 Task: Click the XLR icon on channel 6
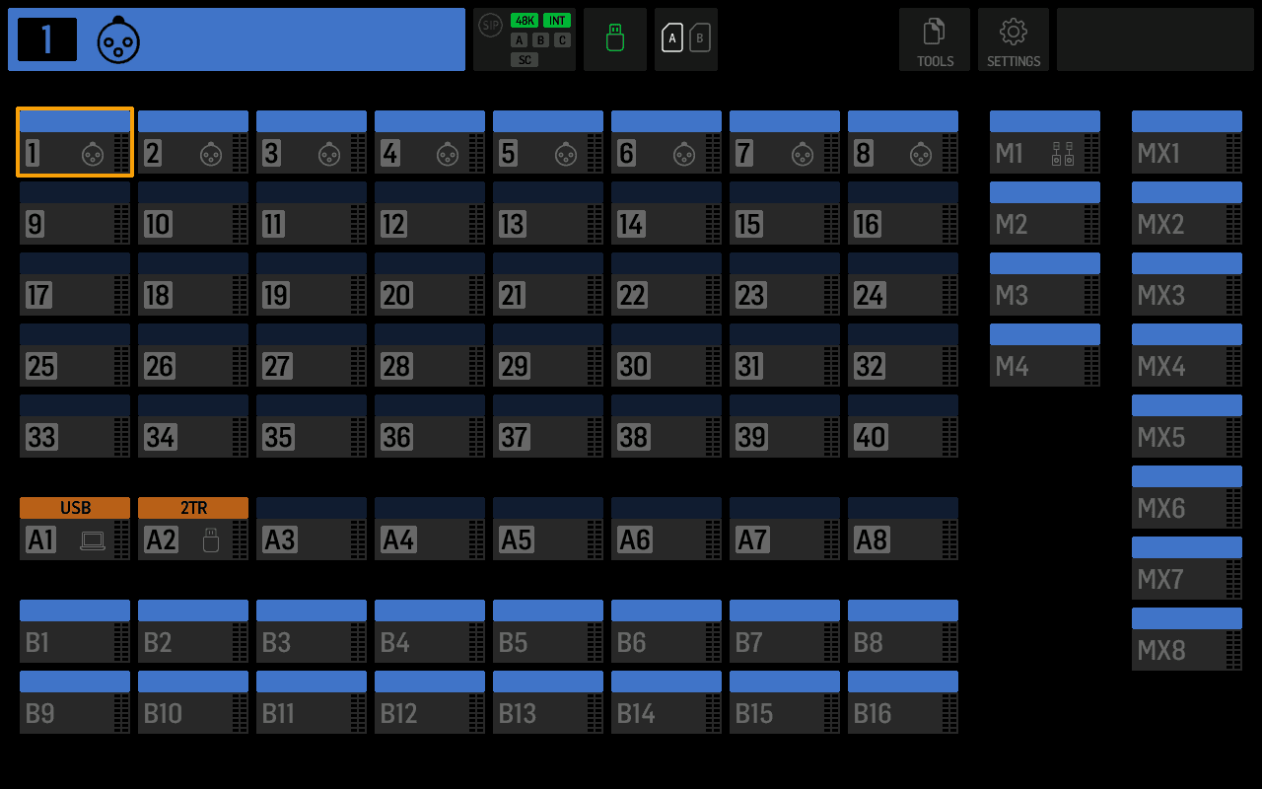click(684, 154)
